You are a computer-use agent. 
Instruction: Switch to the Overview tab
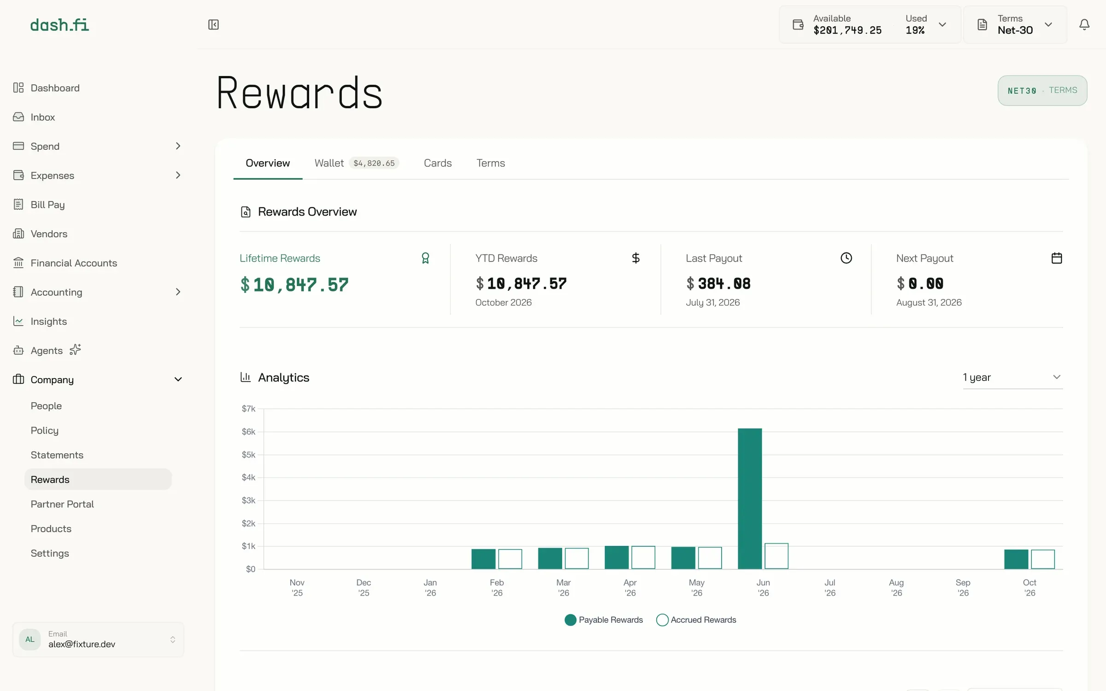tap(268, 163)
